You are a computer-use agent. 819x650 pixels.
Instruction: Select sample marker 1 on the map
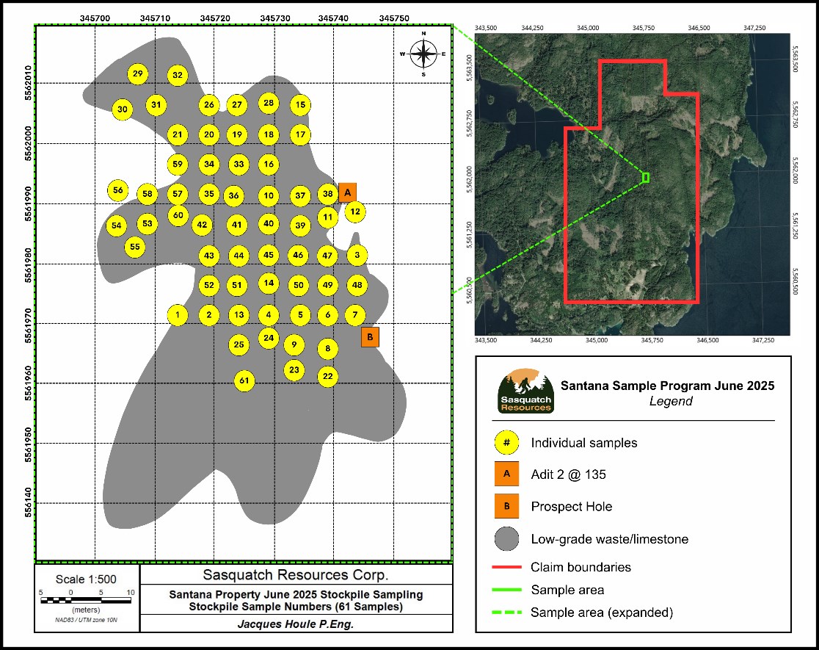click(x=177, y=315)
